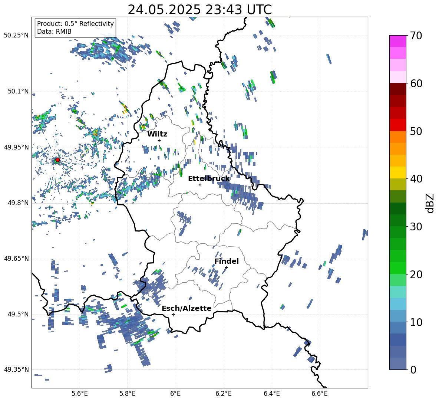Screen dimensions: 439x401
Task: Click the colorbar tick label 30
Action: (416, 227)
